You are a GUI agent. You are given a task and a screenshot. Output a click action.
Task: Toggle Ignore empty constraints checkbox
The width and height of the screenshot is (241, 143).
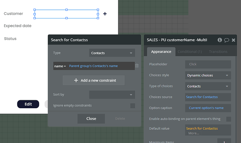pyautogui.click(x=133, y=106)
